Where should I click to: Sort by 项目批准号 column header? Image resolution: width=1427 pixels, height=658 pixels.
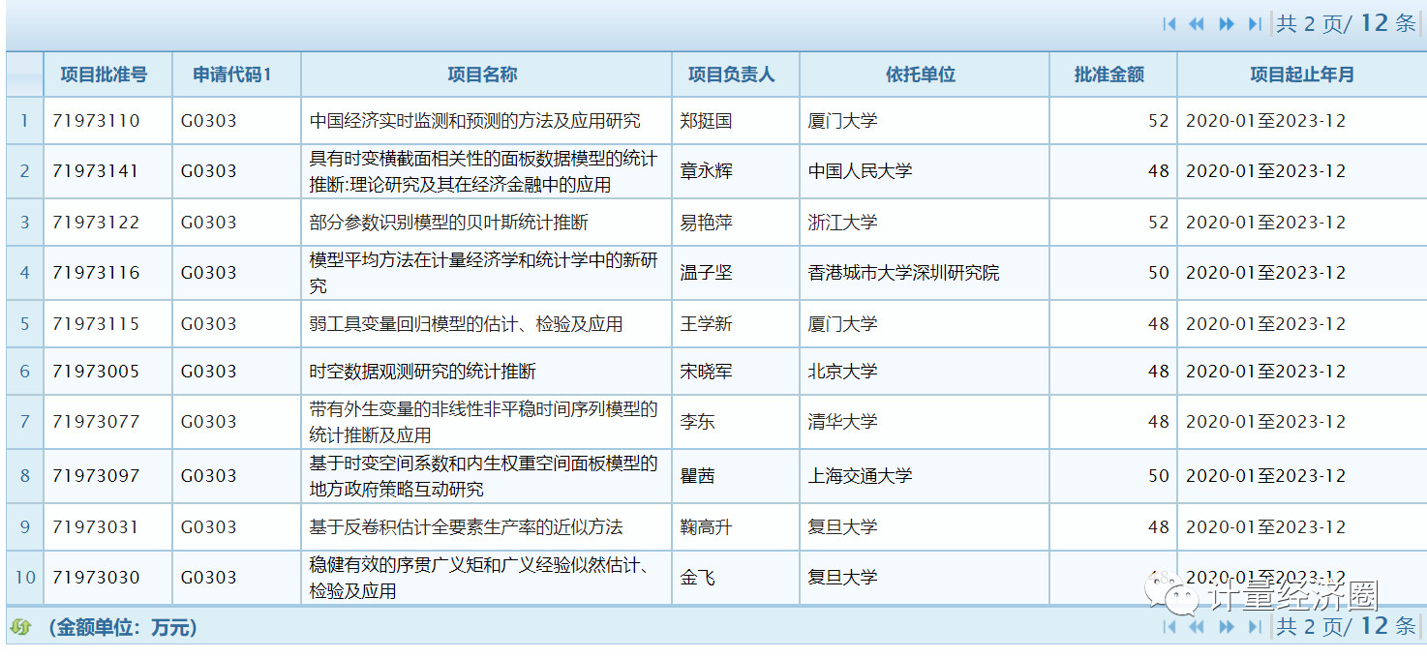104,75
